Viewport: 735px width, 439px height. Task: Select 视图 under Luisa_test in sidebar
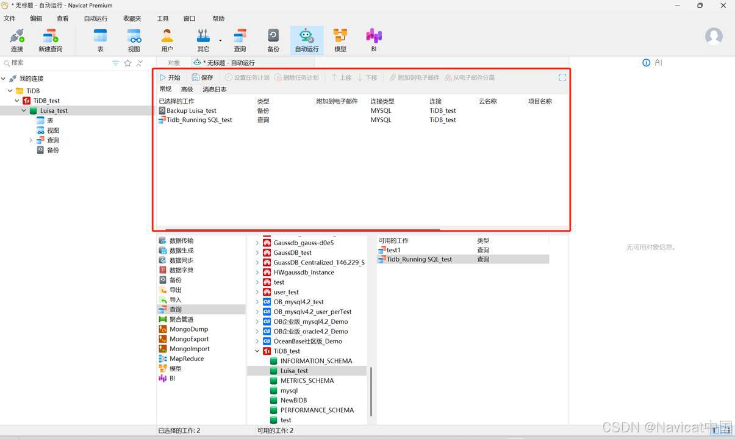[x=53, y=130]
